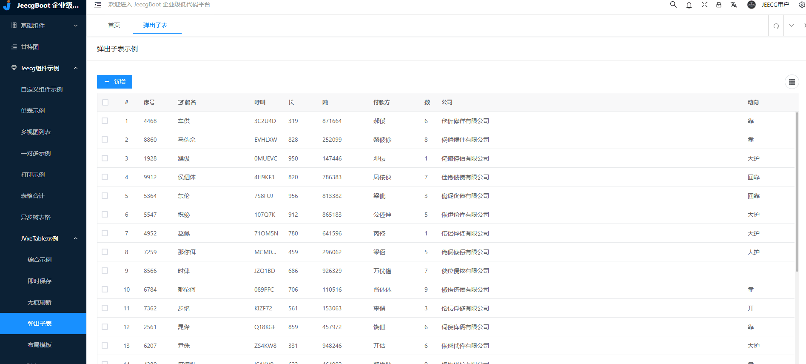Viewport: 806px width, 364px height.
Task: Click the truncated 呼叫 cell MCM0...
Action: click(265, 252)
